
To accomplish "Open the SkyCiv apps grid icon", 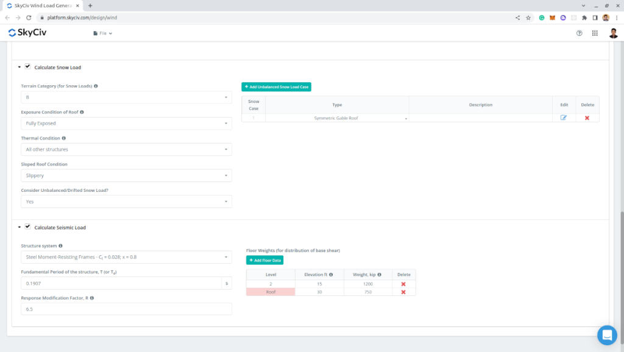I will tap(595, 33).
